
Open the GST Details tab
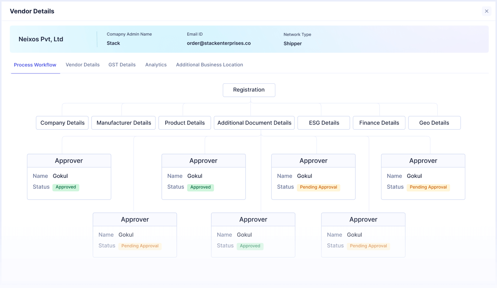tap(122, 64)
